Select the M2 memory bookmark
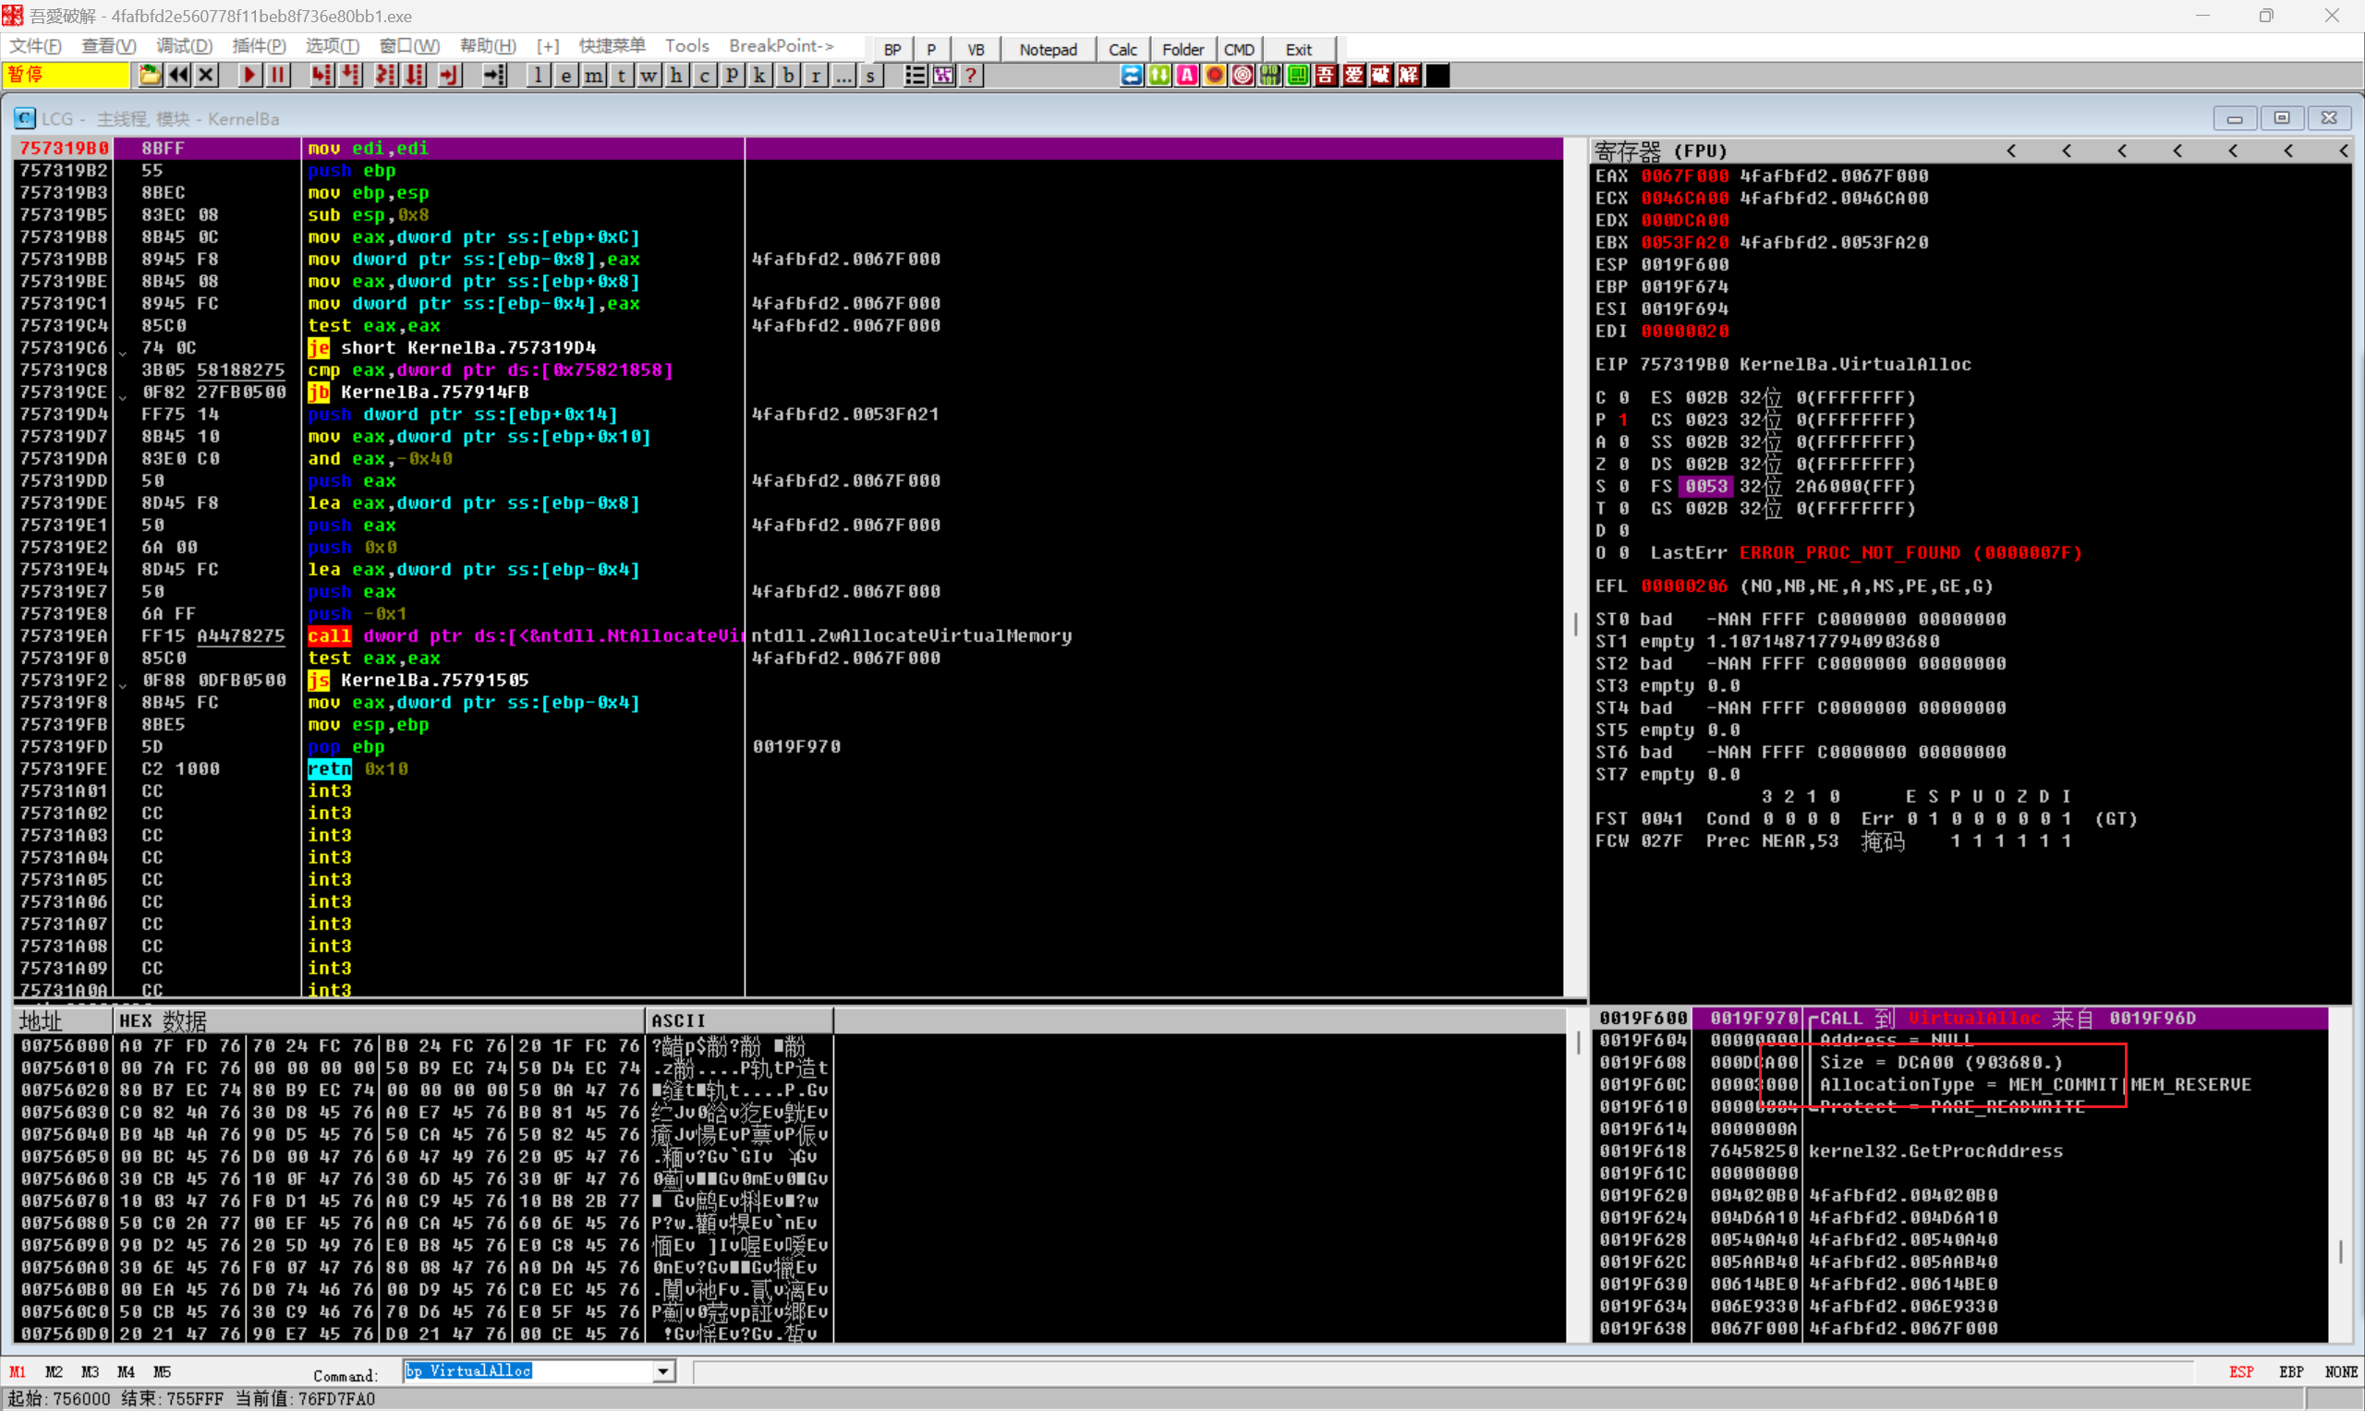Viewport: 2365px width, 1411px height. [x=54, y=1372]
